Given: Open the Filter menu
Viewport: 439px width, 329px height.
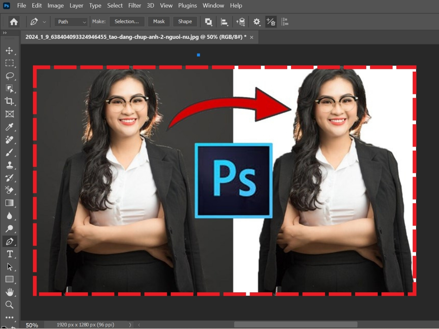Looking at the screenshot, I should [135, 6].
